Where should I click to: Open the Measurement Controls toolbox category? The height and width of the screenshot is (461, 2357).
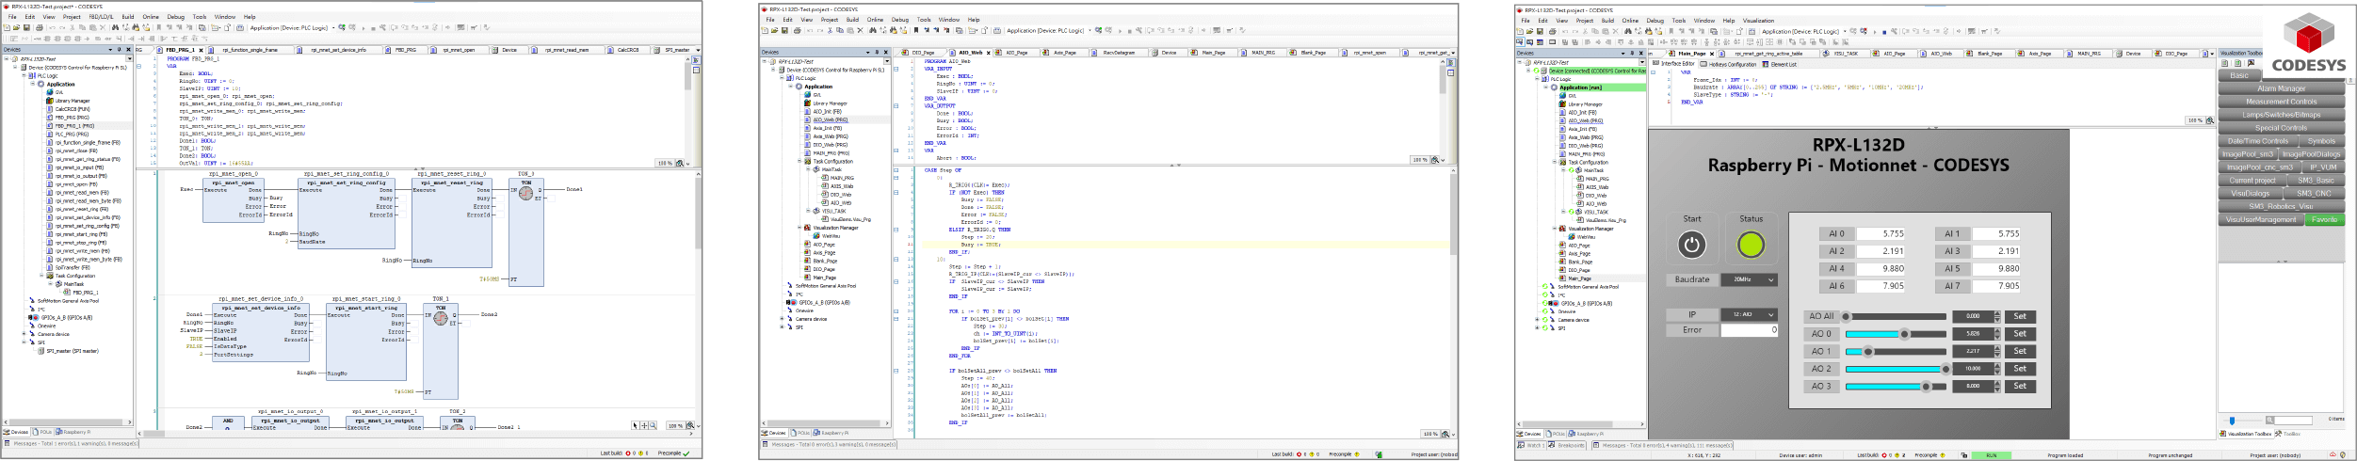(2281, 102)
